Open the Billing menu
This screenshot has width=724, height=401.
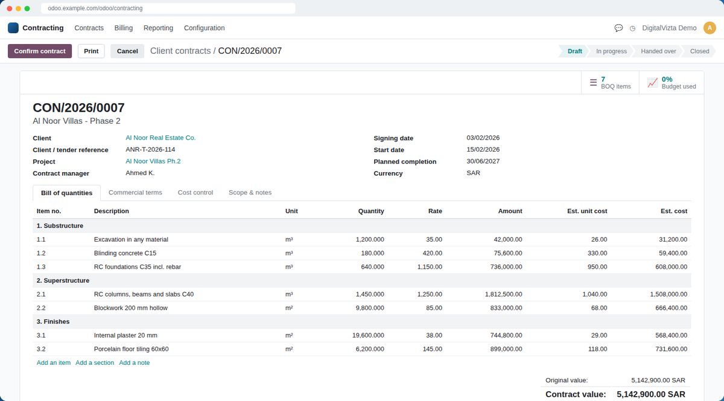click(x=124, y=28)
